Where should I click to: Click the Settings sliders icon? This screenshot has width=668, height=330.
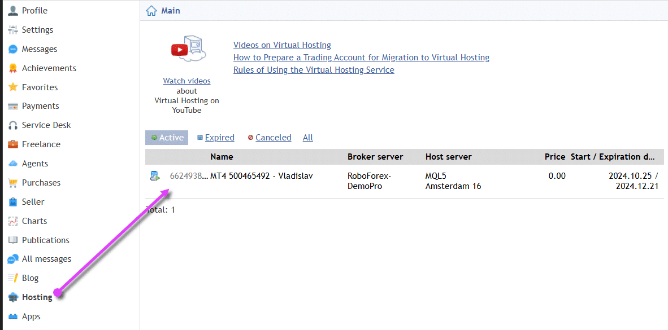[12, 30]
